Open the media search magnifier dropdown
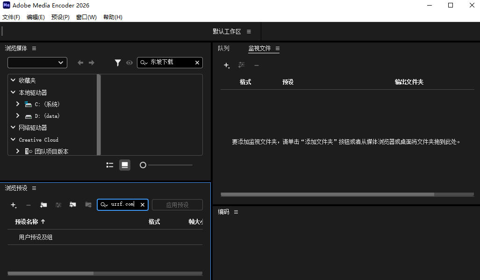This screenshot has width=480, height=280. pyautogui.click(x=144, y=63)
